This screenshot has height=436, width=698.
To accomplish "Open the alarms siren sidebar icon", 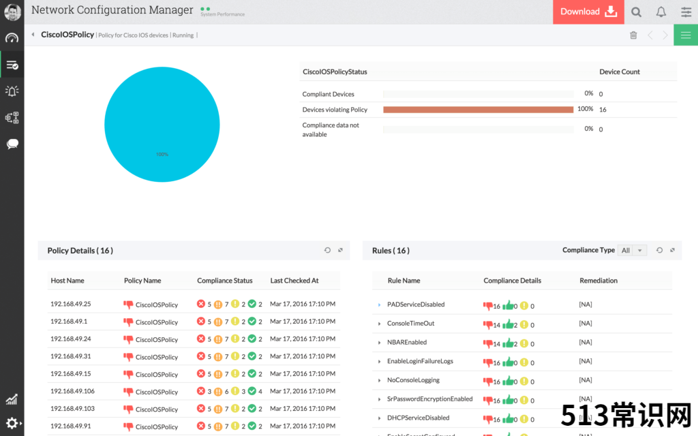I will [x=12, y=91].
